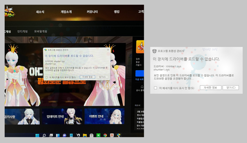Open the Notepad icon in taskbar

71,135
